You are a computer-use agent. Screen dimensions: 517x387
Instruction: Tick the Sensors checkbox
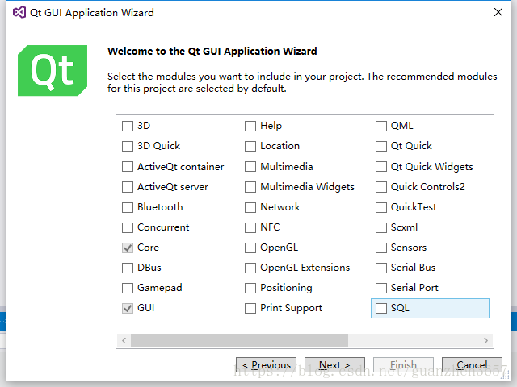pos(381,248)
